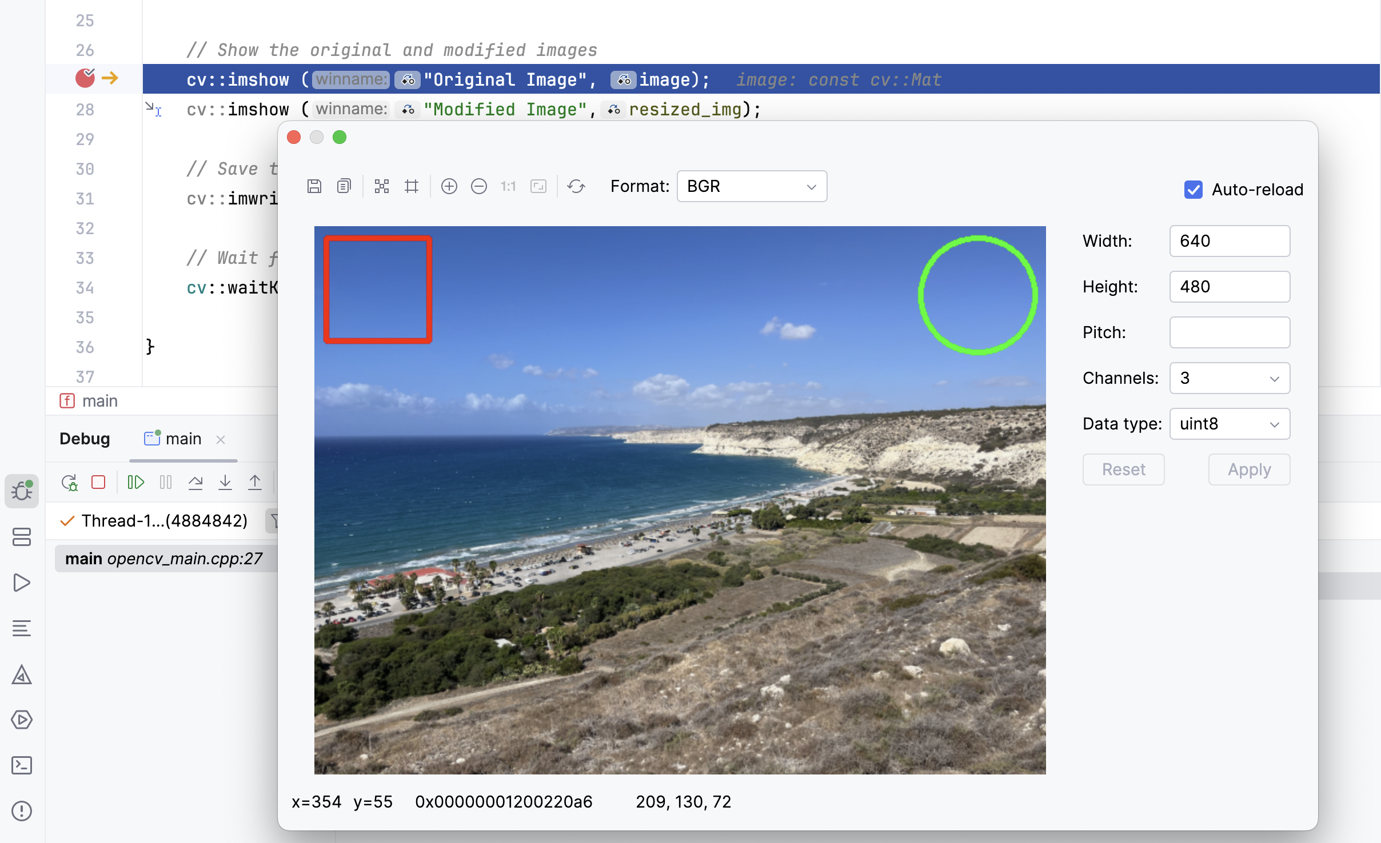Click the 1:1 pixel view icon
This screenshot has width=1381, height=843.
(508, 186)
